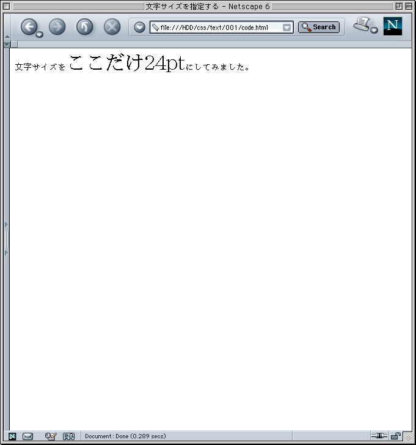Collapse the personal toolbar grippy arrow
Screen dimensions: 416x445
7,44
